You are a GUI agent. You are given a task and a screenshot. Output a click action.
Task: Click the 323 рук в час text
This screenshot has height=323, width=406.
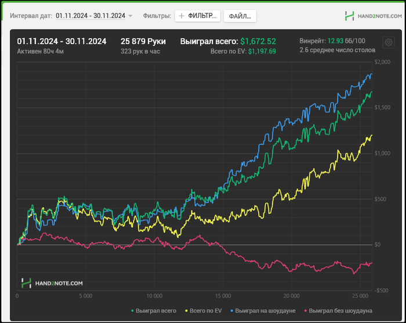[x=140, y=51]
